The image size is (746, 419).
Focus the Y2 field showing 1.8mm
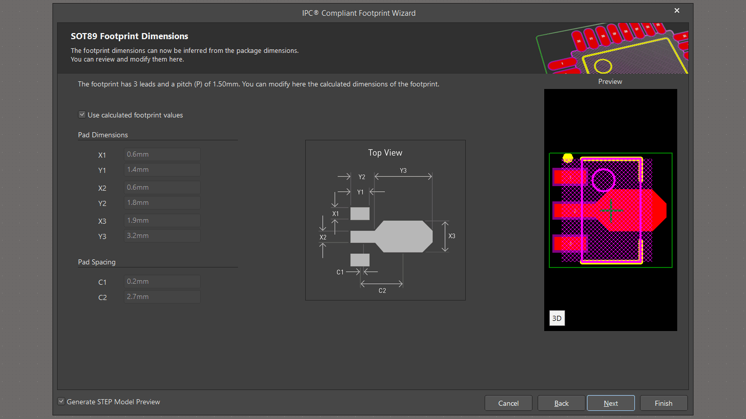point(162,203)
